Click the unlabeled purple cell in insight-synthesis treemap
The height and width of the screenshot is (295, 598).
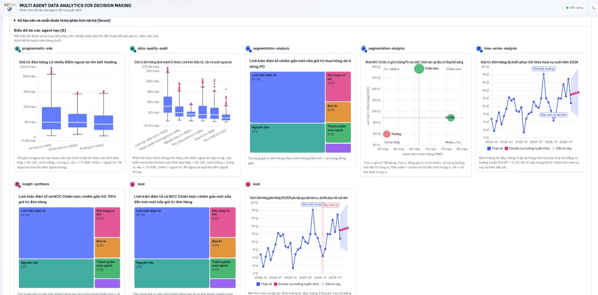pos(107,284)
